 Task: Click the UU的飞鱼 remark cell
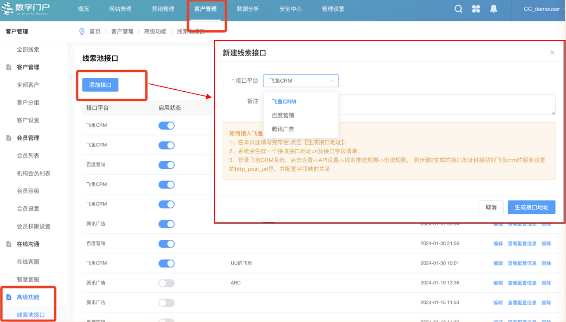pos(241,263)
